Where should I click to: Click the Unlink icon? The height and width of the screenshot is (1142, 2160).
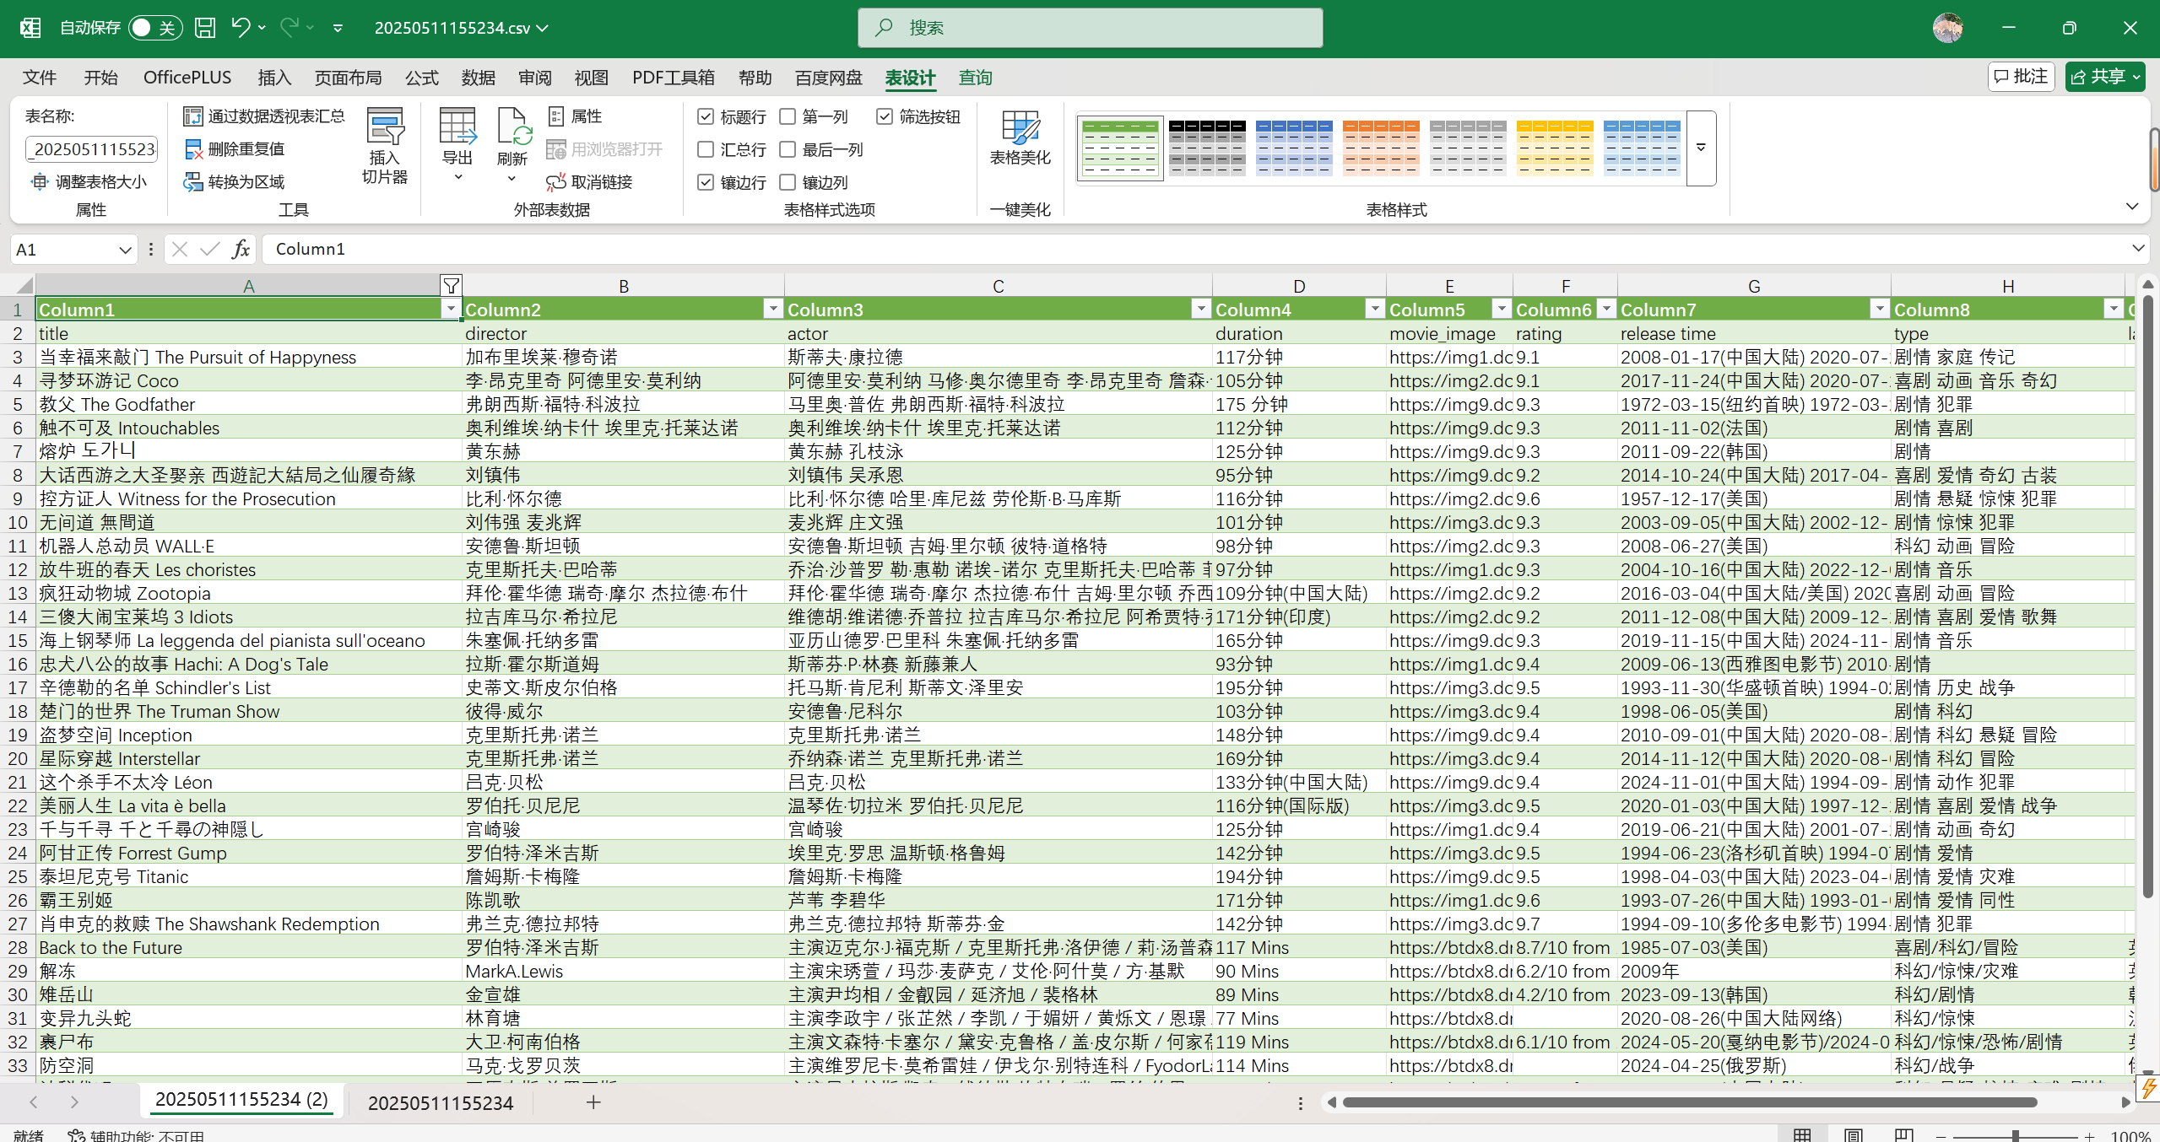point(556,182)
